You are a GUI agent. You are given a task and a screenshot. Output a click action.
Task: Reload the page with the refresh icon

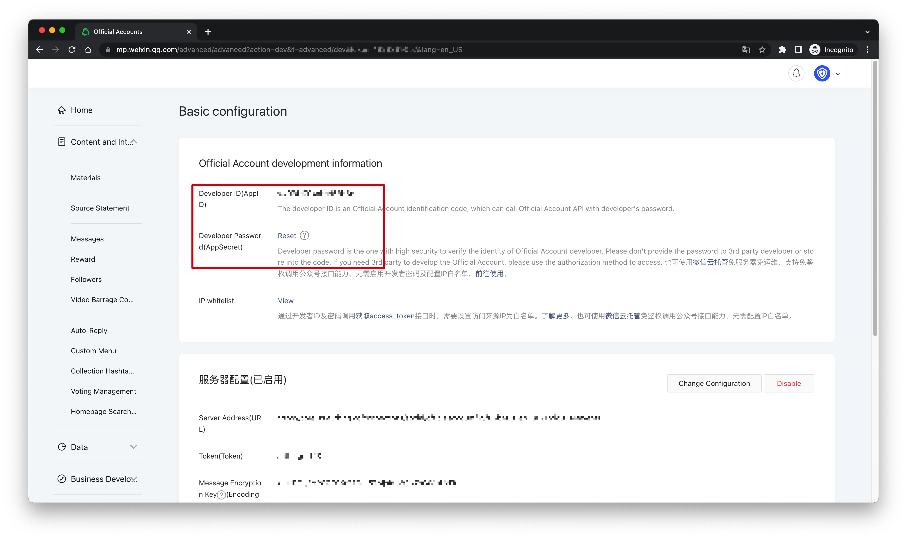tap(72, 50)
